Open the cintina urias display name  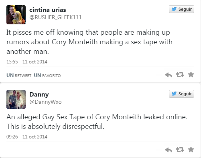point(48,10)
